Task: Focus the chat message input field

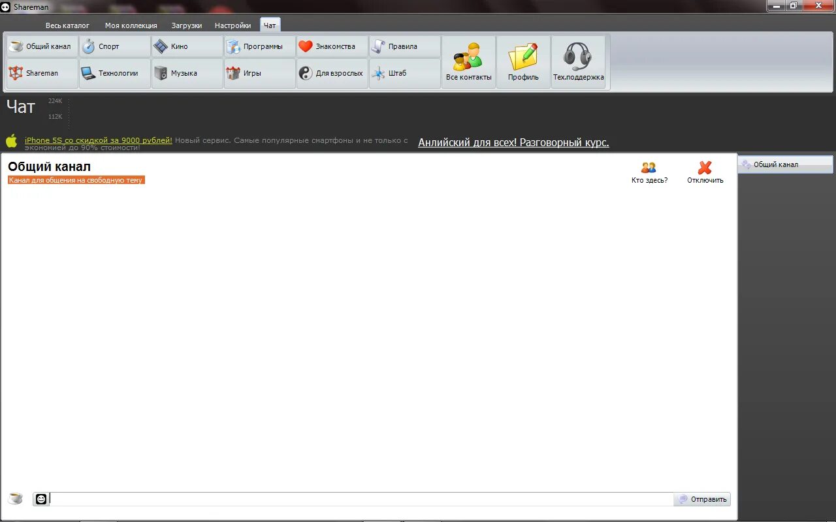Action: tap(361, 499)
